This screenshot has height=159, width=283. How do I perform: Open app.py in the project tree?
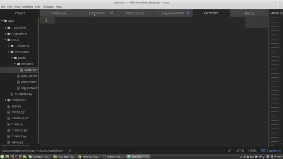(x=16, y=106)
